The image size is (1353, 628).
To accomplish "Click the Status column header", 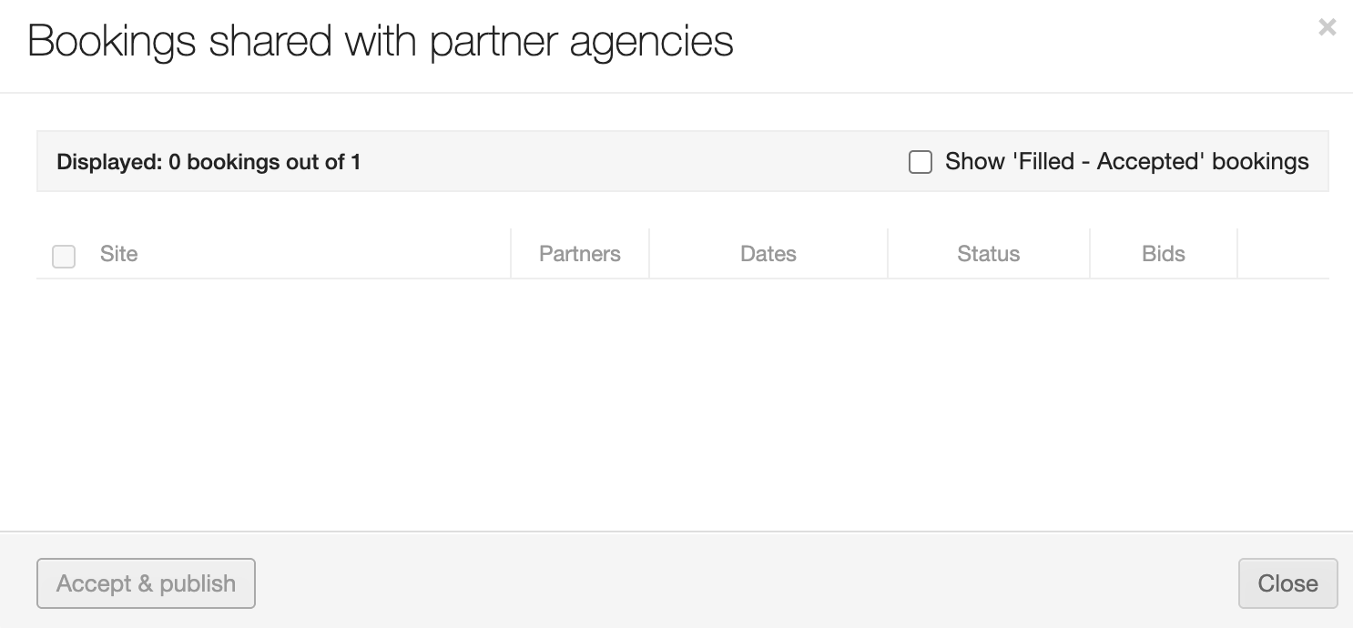I will (x=988, y=254).
